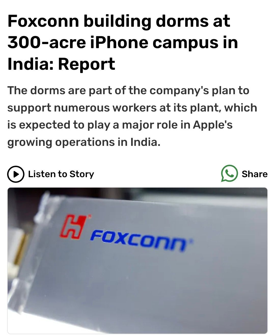Open the Foxconn article photo
The image size is (275, 335).
click(137, 260)
